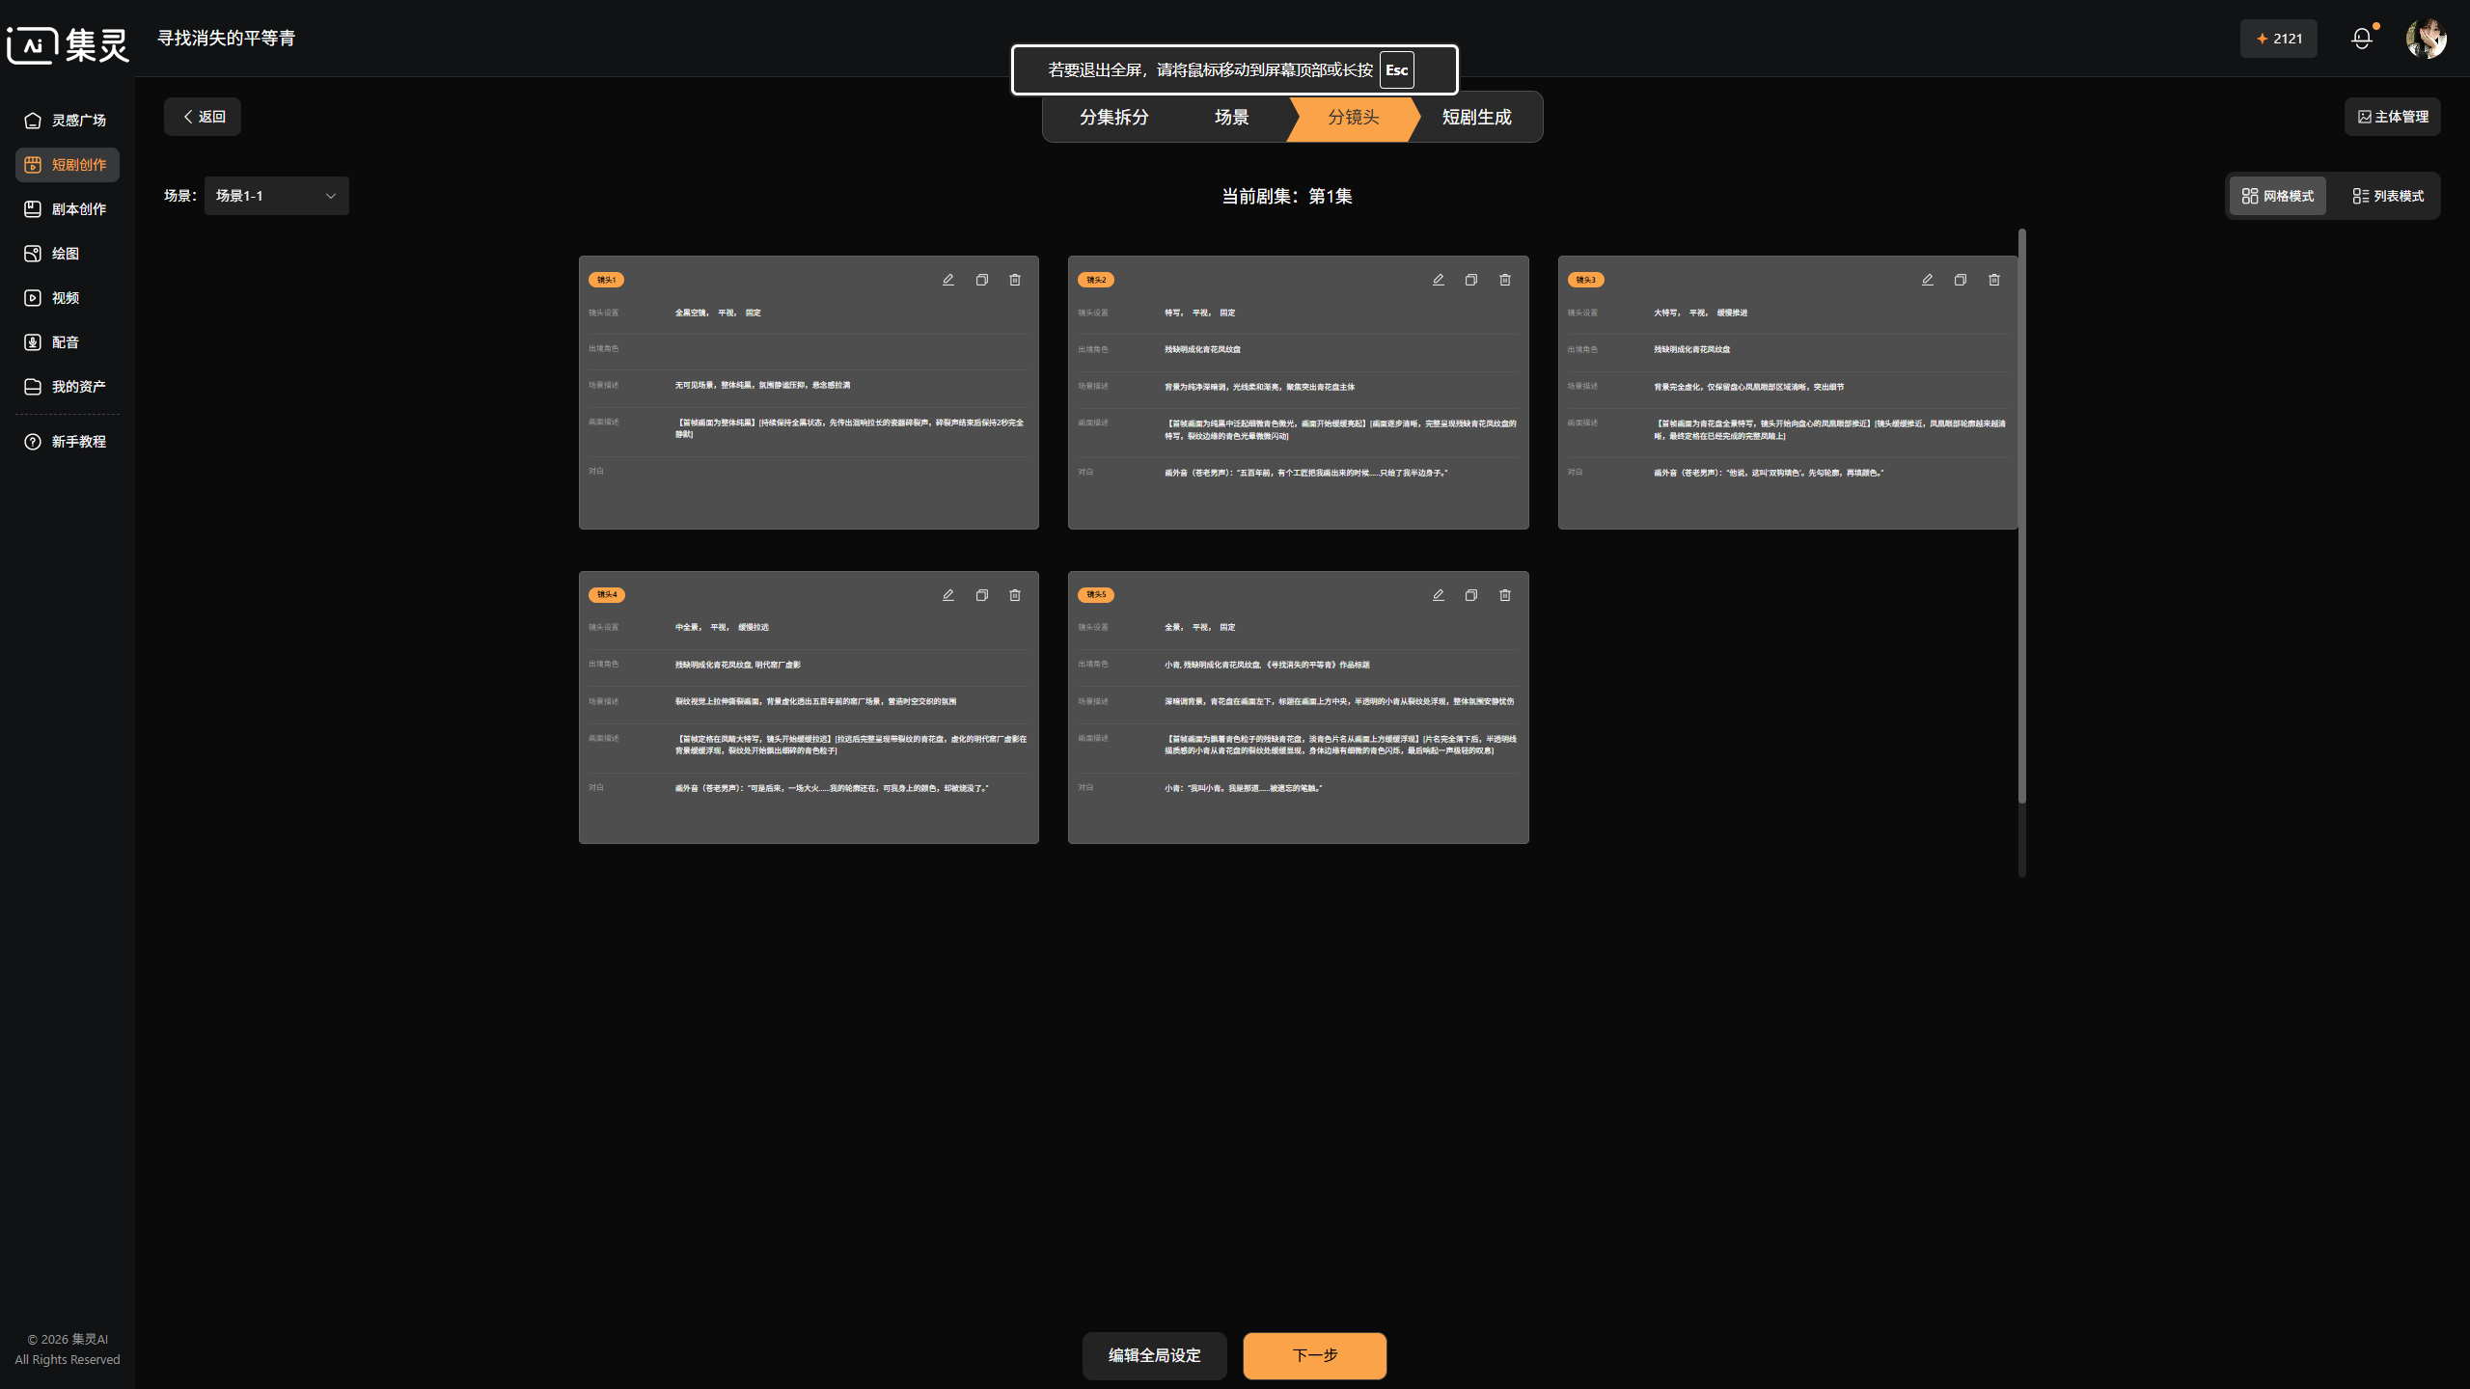Open the notification bell
Viewport: 2470px width, 1389px height.
[2361, 39]
